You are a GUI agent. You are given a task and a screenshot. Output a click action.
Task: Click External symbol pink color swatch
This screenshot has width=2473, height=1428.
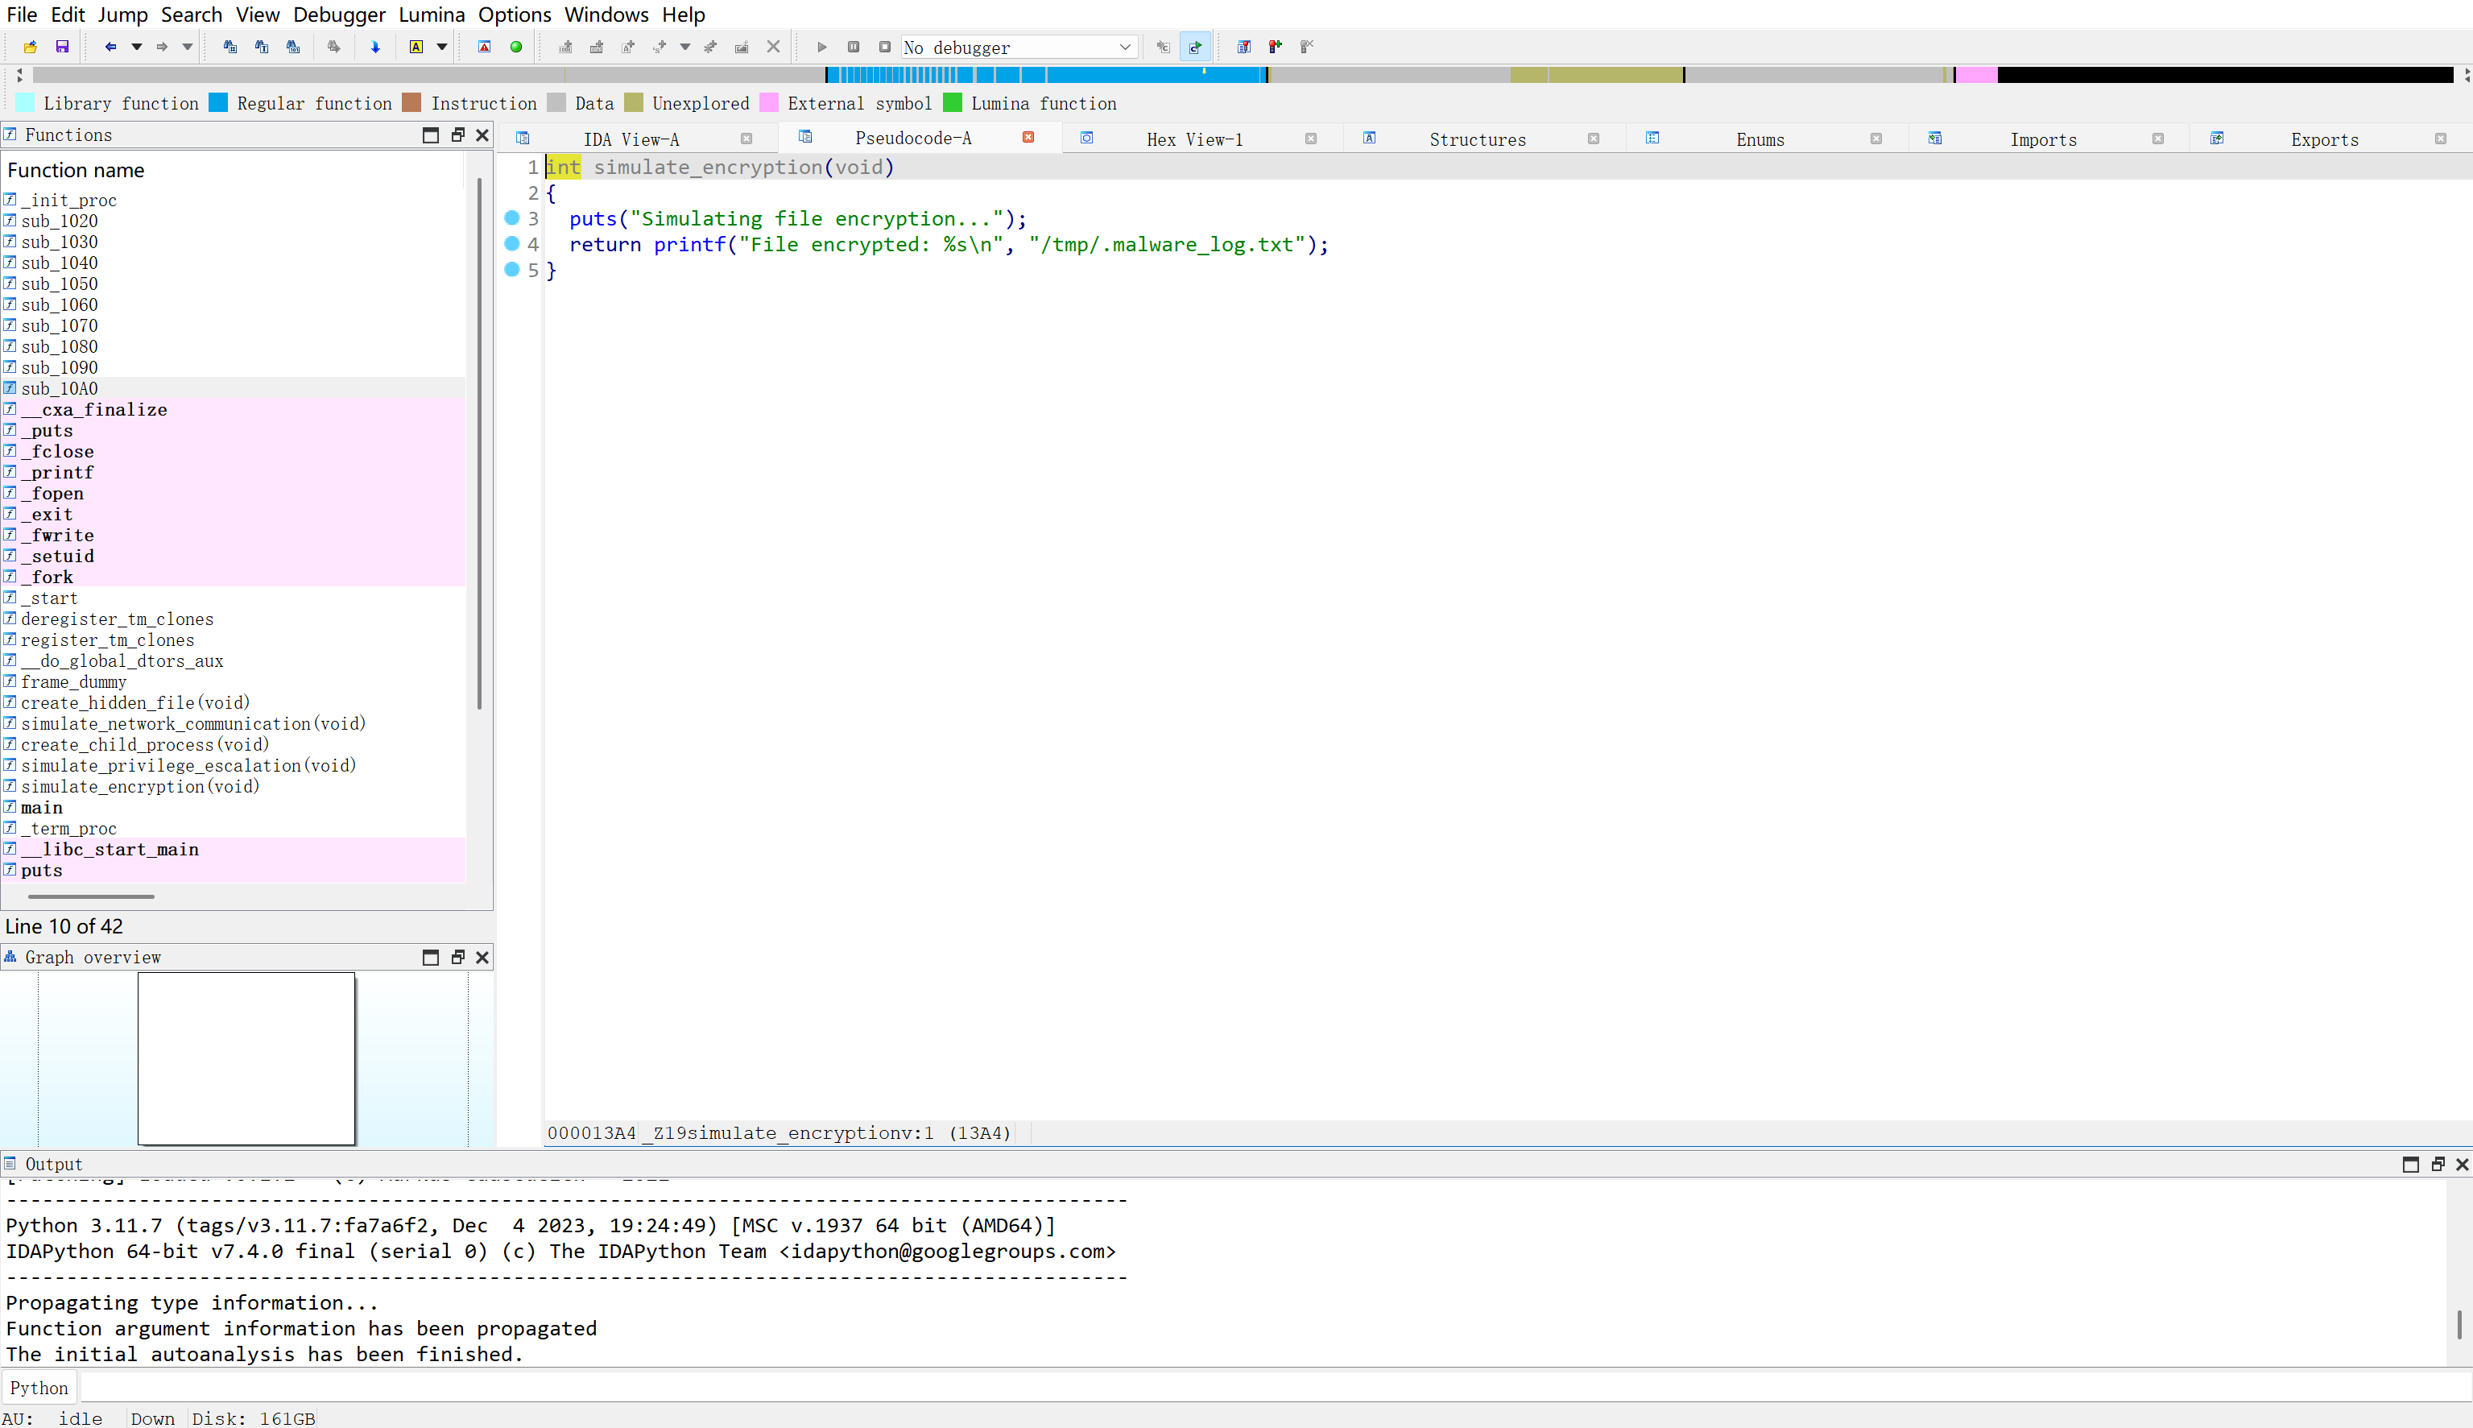click(770, 103)
